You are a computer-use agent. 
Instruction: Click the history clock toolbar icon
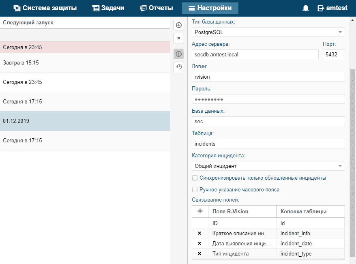[x=179, y=67]
